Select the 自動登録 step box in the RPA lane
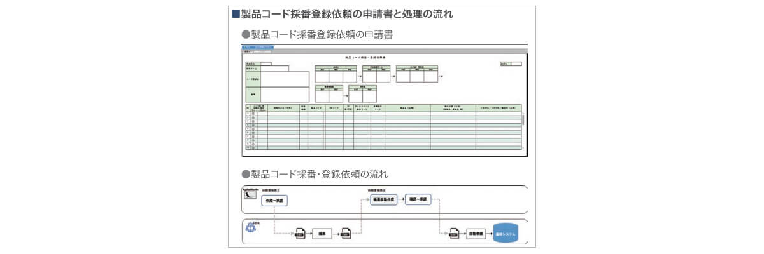 coord(476,234)
